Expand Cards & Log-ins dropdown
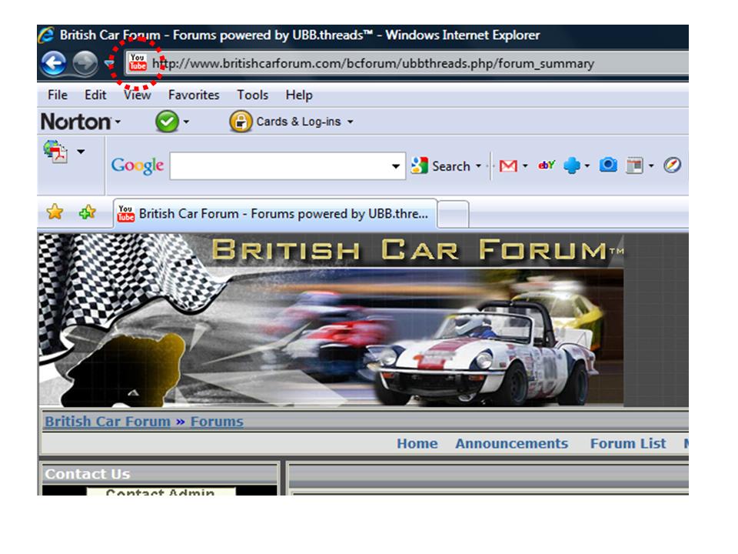Viewport: 738px width, 554px height. (351, 122)
